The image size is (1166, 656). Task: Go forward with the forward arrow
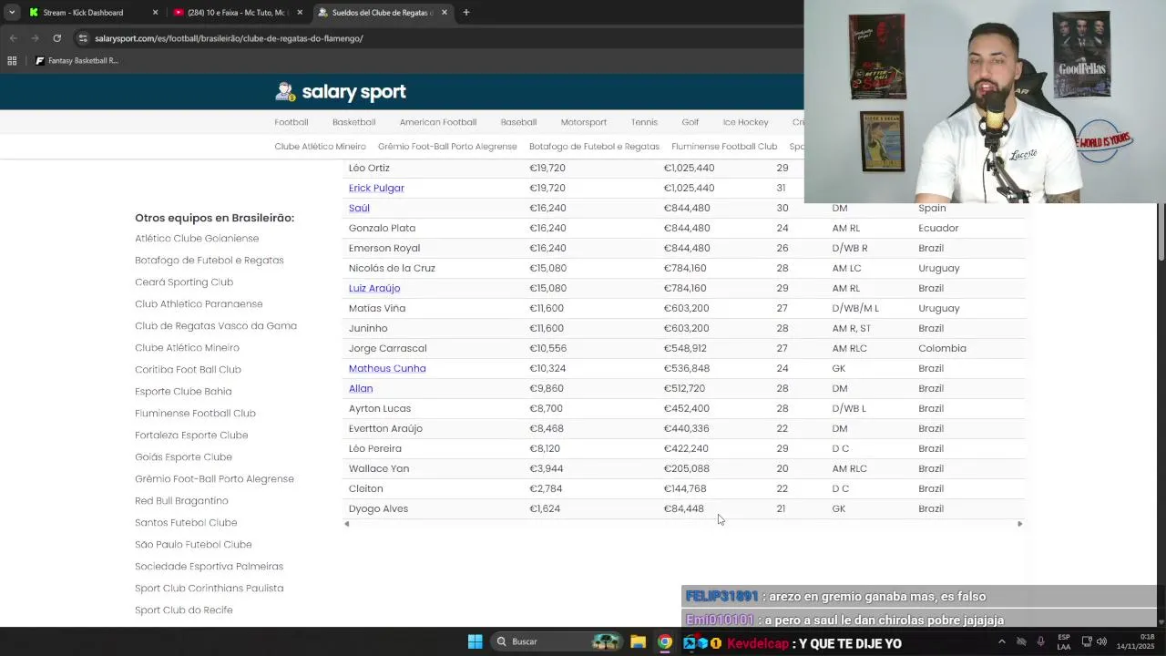(35, 38)
